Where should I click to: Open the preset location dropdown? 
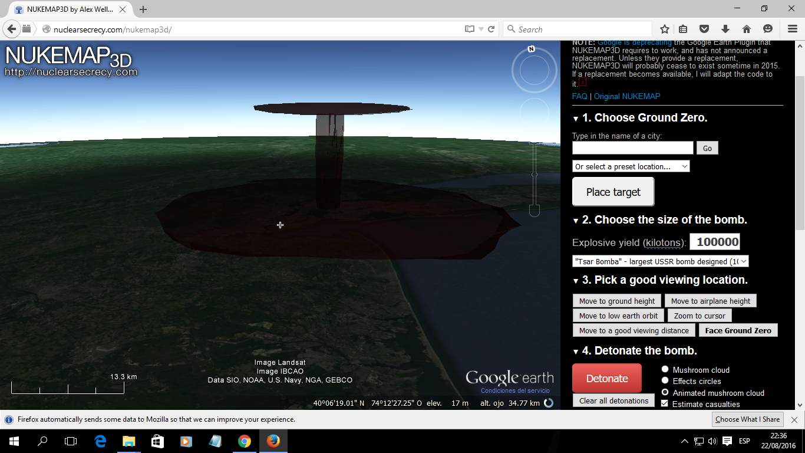coord(631,166)
